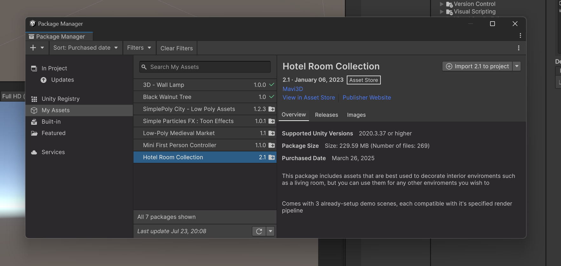Select Hotel Room Collection list row
561x266 pixels.
[x=205, y=157]
